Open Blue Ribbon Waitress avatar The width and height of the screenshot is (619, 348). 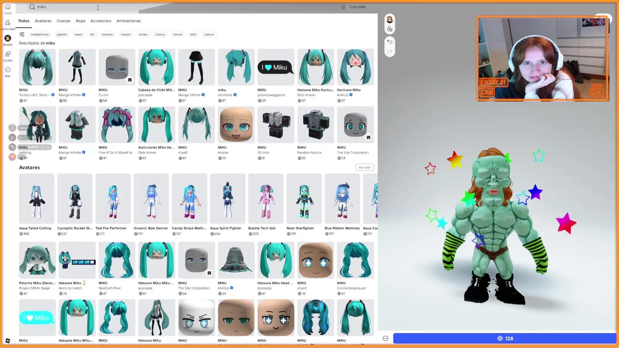point(342,199)
